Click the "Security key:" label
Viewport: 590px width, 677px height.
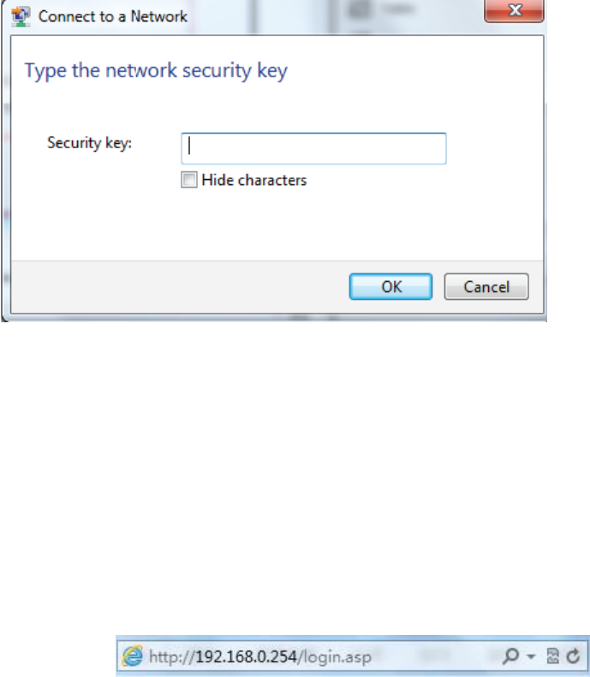[89, 144]
